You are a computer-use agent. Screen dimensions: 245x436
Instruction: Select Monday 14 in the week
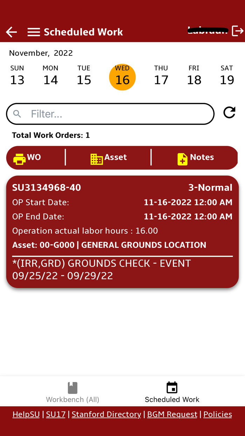click(x=50, y=76)
